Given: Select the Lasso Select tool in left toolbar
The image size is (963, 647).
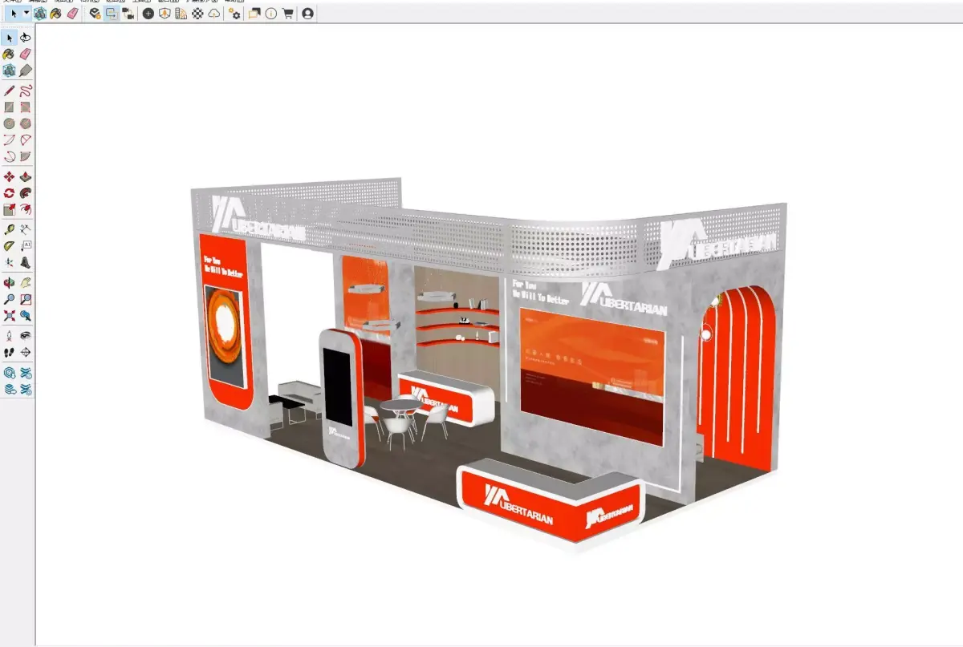Looking at the screenshot, I should 26,37.
